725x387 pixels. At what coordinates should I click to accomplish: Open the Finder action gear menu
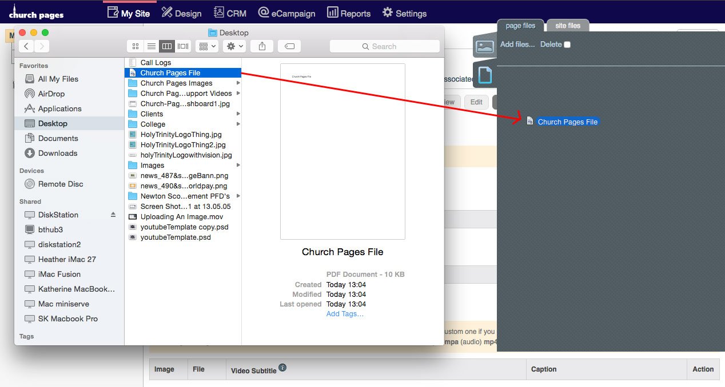pos(235,46)
